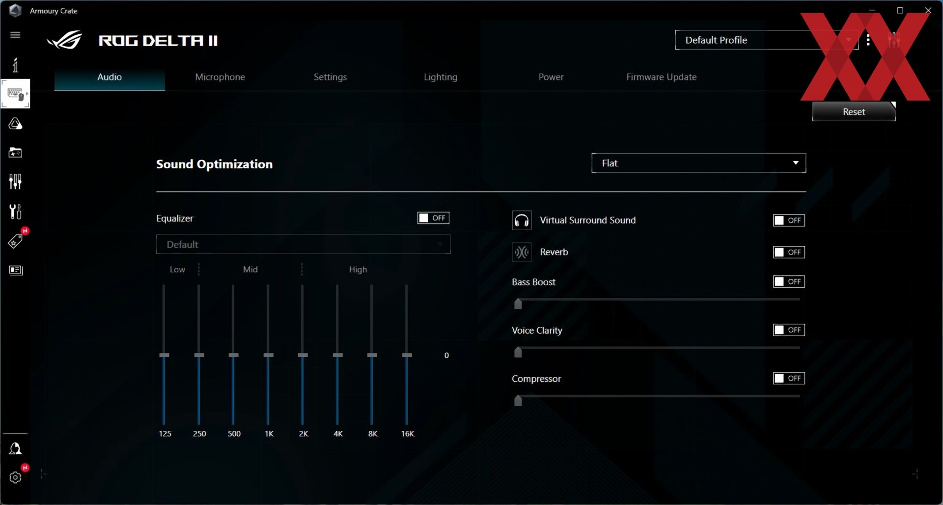The height and width of the screenshot is (505, 943).
Task: Click the Virtual Surround Sound headphone icon
Action: tap(522, 221)
